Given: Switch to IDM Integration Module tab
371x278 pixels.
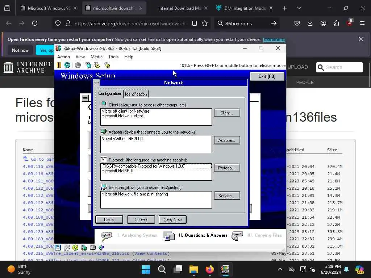Looking at the screenshot, I should pos(245,8).
